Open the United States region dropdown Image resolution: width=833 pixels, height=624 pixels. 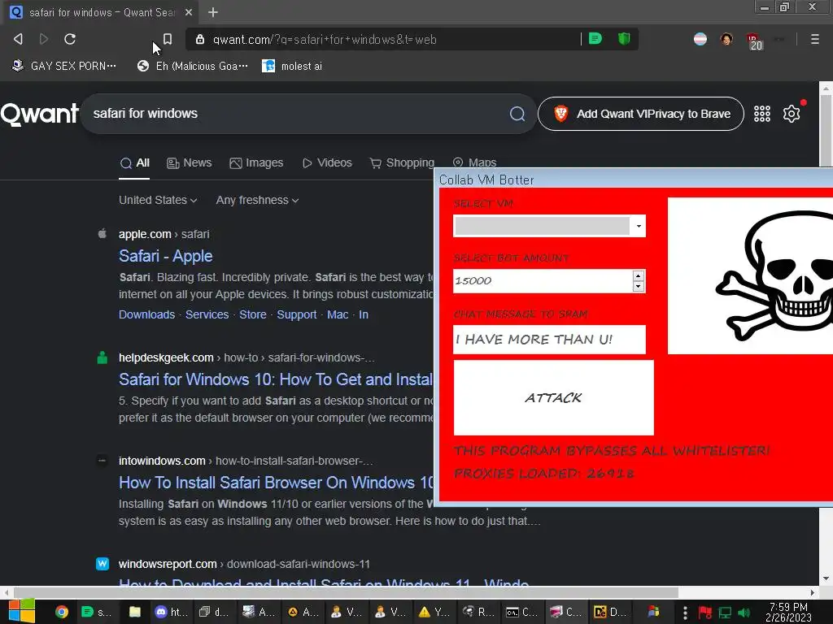pos(158,200)
